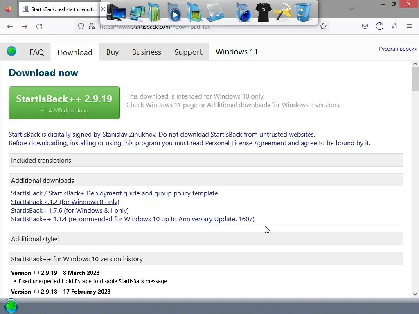The width and height of the screenshot is (419, 314).
Task: Open the Pocket save icon
Action: tap(365, 26)
